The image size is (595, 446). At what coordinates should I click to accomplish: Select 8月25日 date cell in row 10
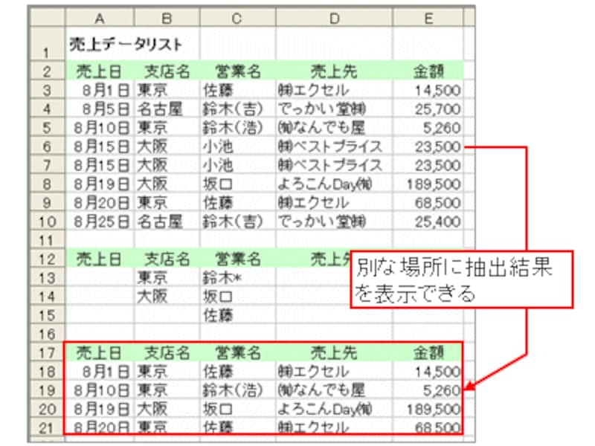100,222
